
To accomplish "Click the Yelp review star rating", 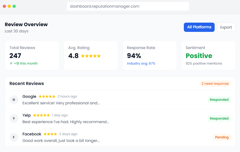I will click(x=41, y=115).
